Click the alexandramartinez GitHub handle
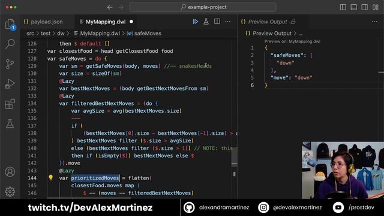Screen dimensions: 384x216 pyautogui.click(x=224, y=208)
